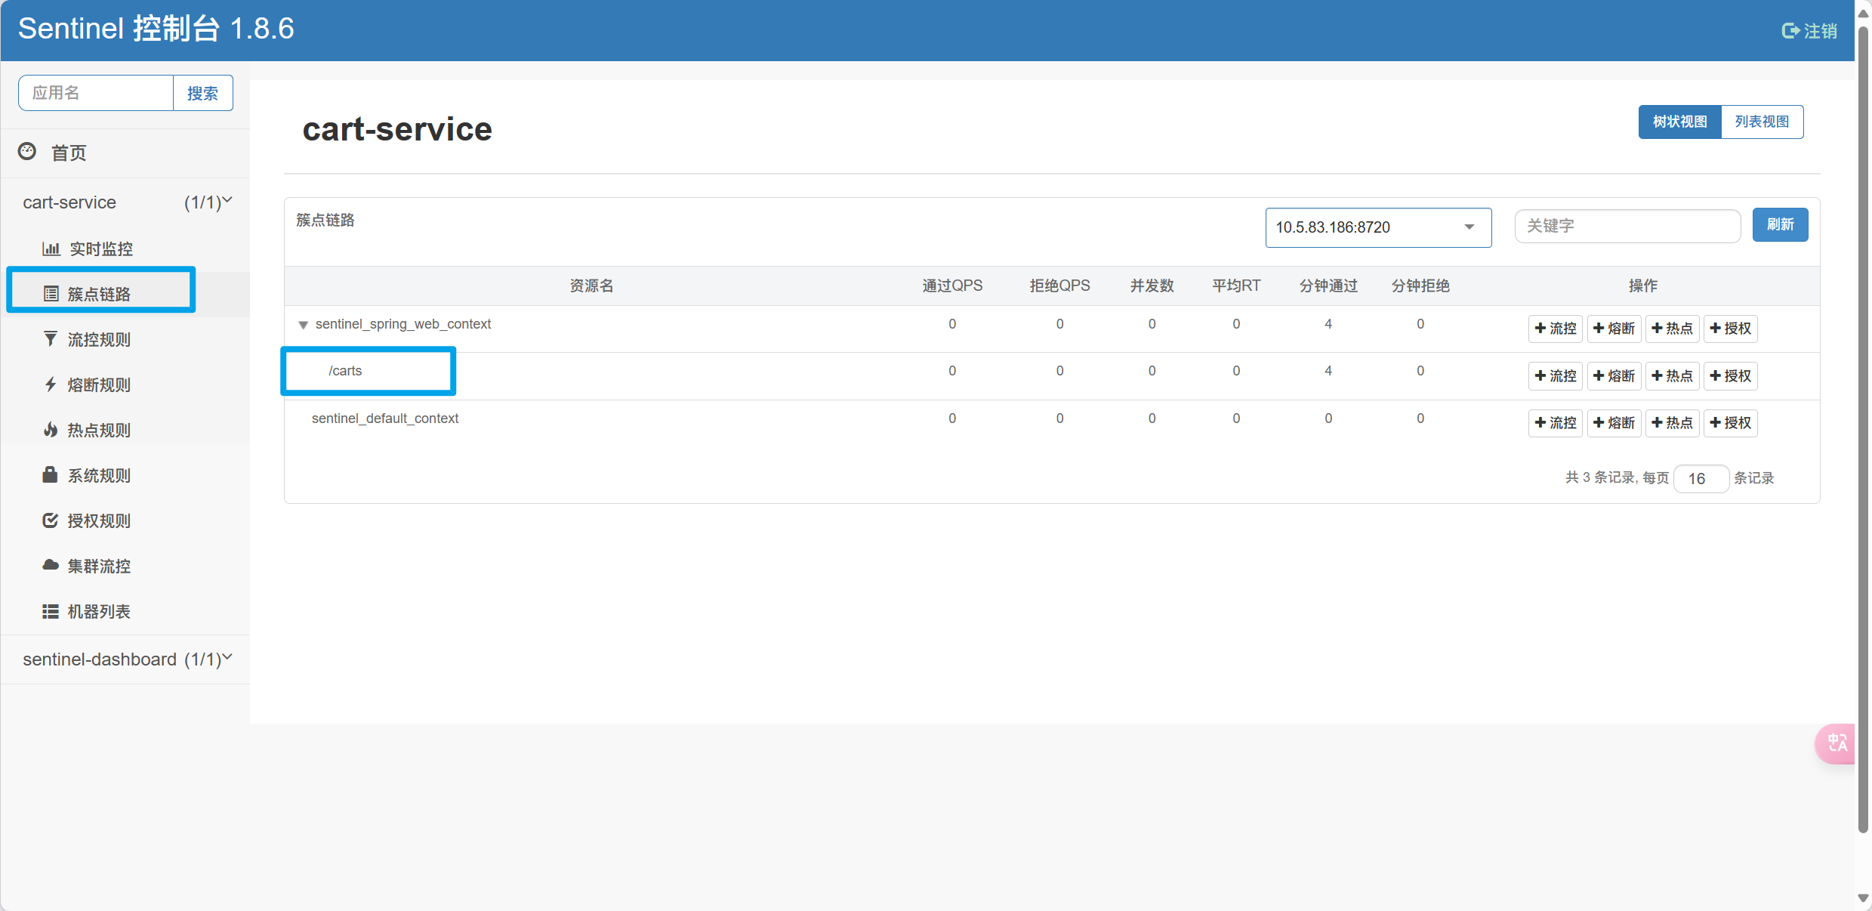Click the keyword search input field
The width and height of the screenshot is (1872, 911).
click(1627, 226)
